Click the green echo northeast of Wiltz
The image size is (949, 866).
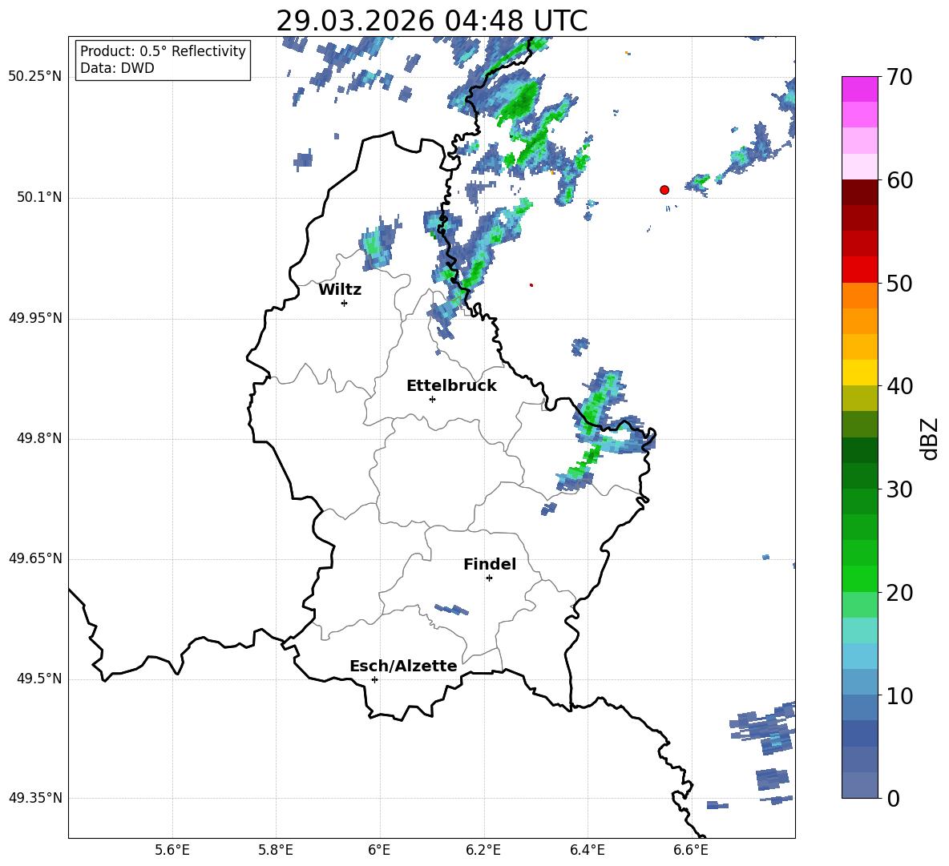(x=379, y=244)
